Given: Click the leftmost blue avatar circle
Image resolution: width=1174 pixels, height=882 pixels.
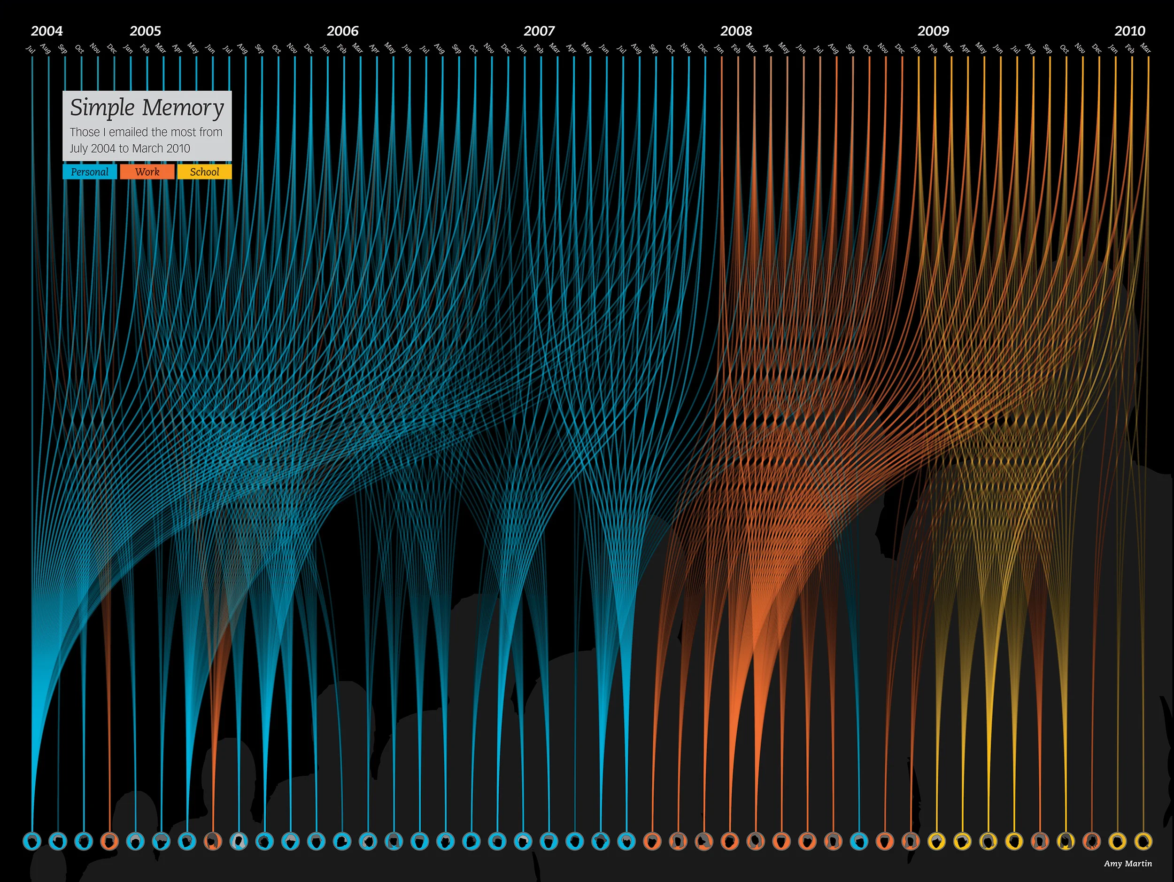Looking at the screenshot, I should coord(32,841).
